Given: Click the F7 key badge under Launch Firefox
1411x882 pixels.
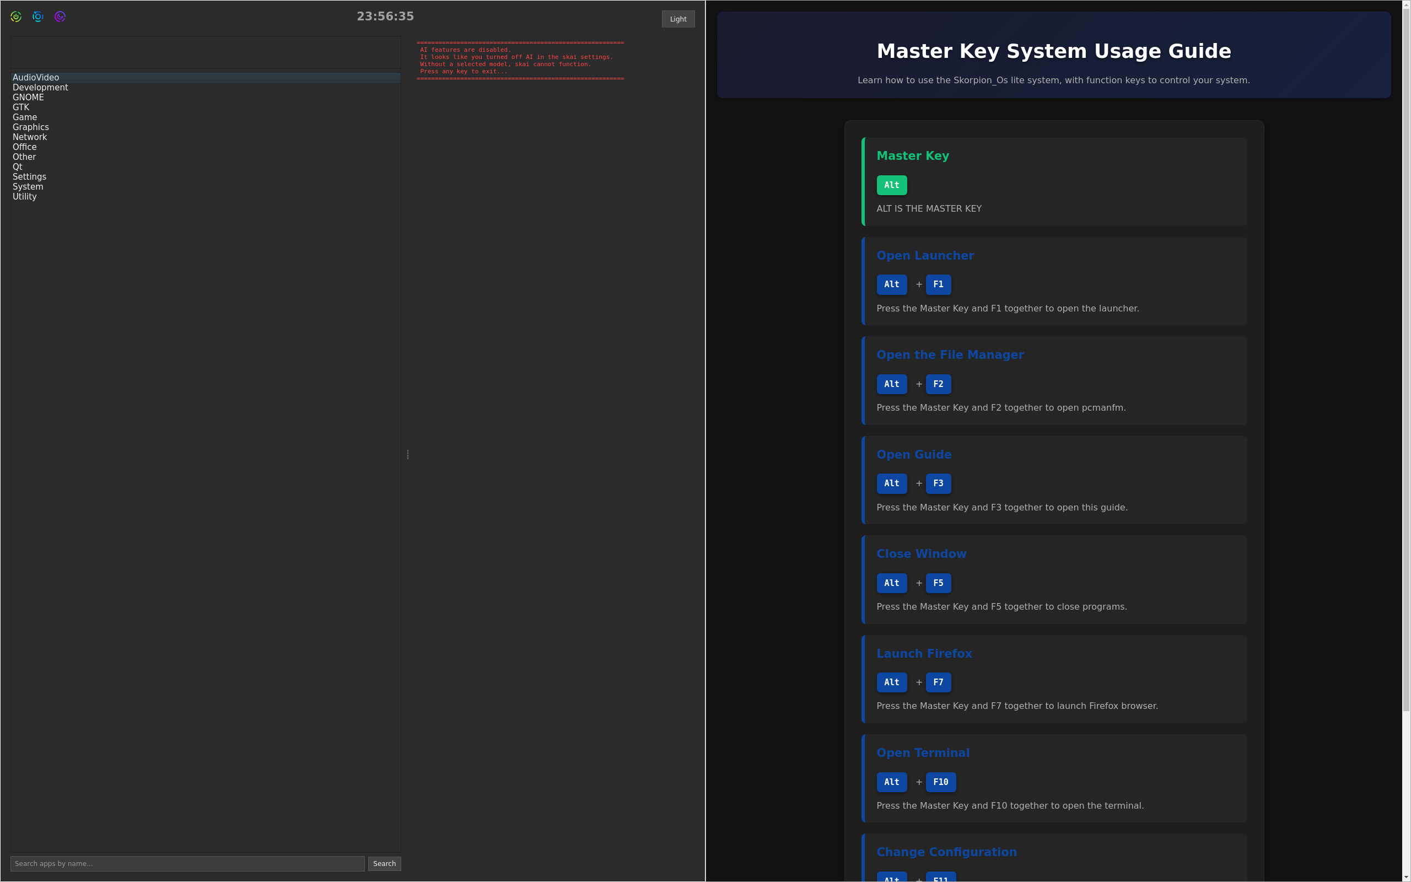Looking at the screenshot, I should pos(938,682).
